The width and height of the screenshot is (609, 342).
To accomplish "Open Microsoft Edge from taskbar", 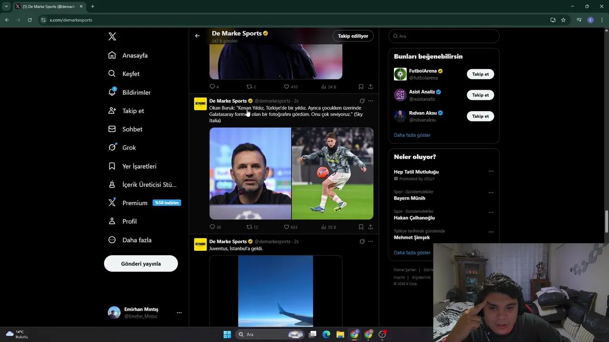I will click(326, 334).
